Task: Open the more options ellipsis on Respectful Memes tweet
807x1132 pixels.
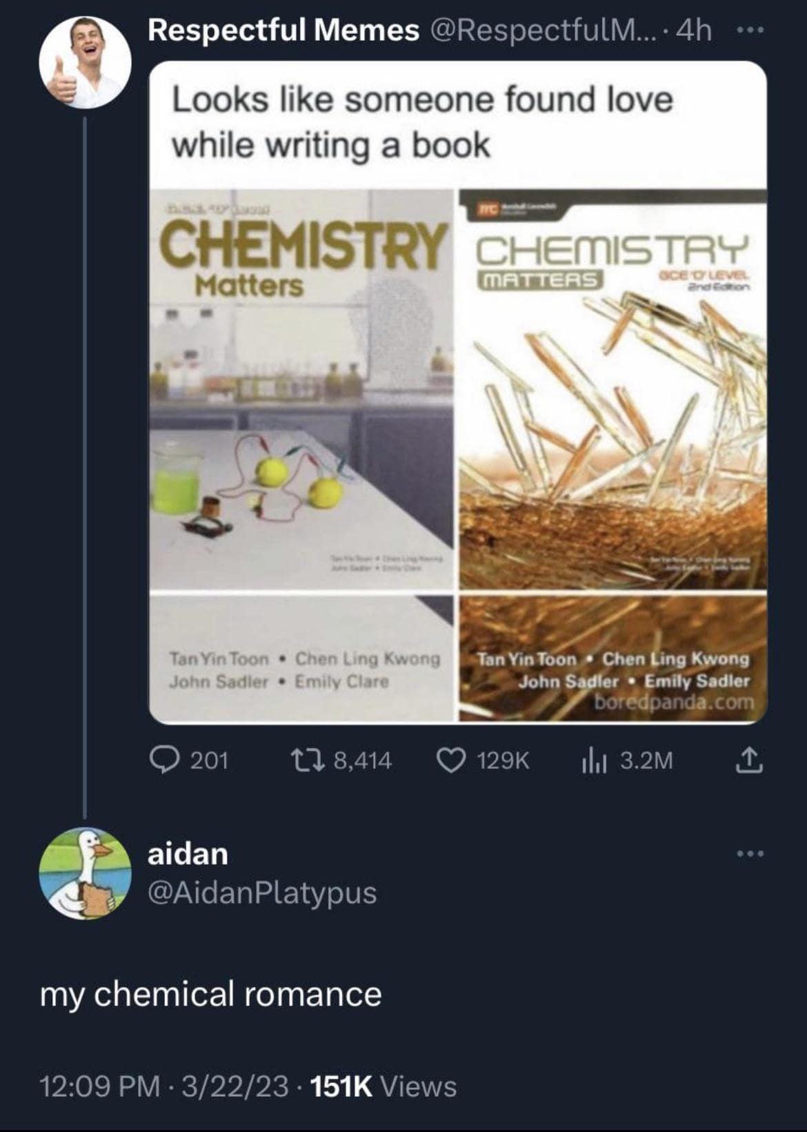Action: (x=752, y=31)
